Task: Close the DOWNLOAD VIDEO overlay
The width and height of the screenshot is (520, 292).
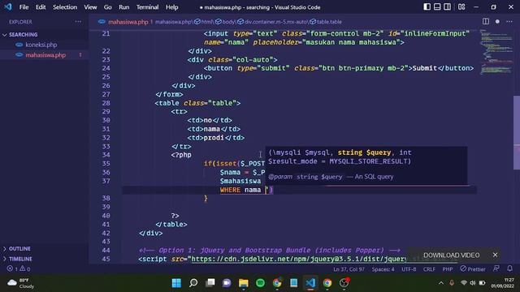Action: tap(495, 255)
